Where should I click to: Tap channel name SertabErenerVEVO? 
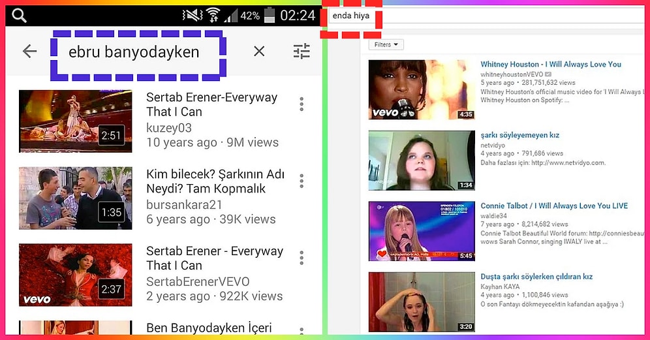198,281
